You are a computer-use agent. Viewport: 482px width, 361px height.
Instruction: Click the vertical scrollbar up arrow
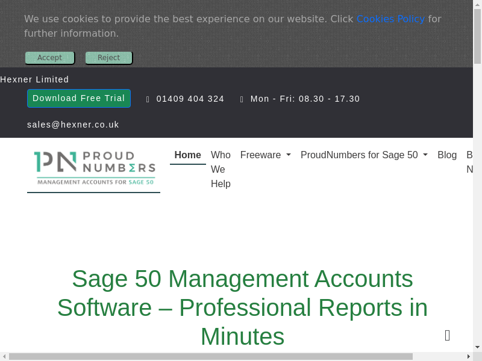click(x=477, y=4)
